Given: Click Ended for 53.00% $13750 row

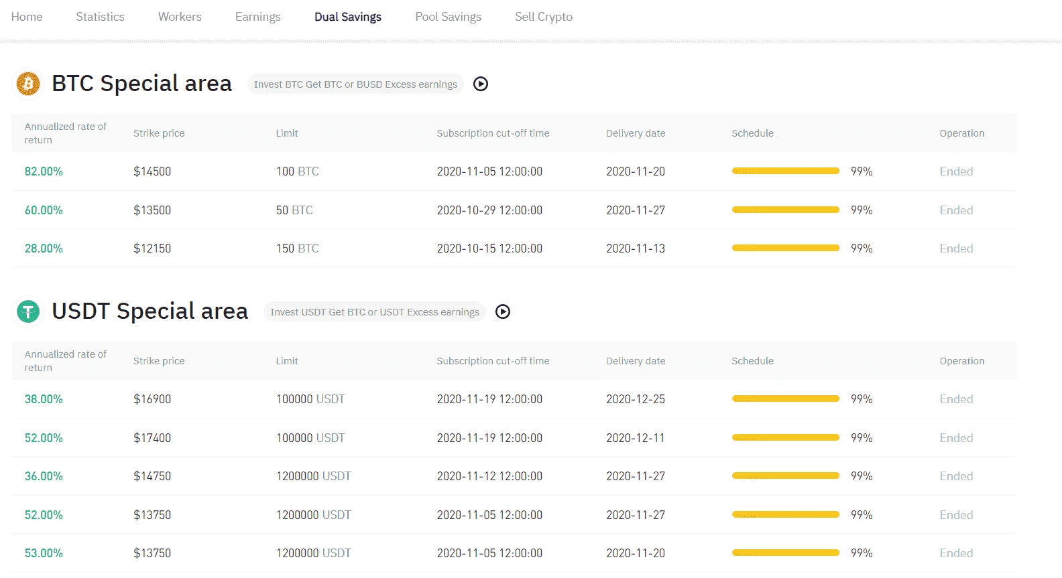Looking at the screenshot, I should click(x=956, y=553).
